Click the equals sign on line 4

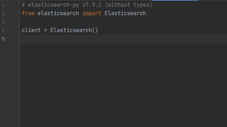coord(46,30)
